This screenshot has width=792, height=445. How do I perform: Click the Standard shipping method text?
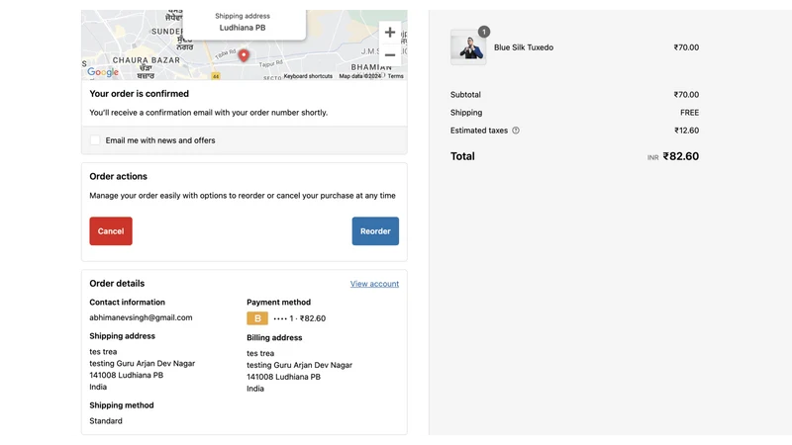[106, 421]
